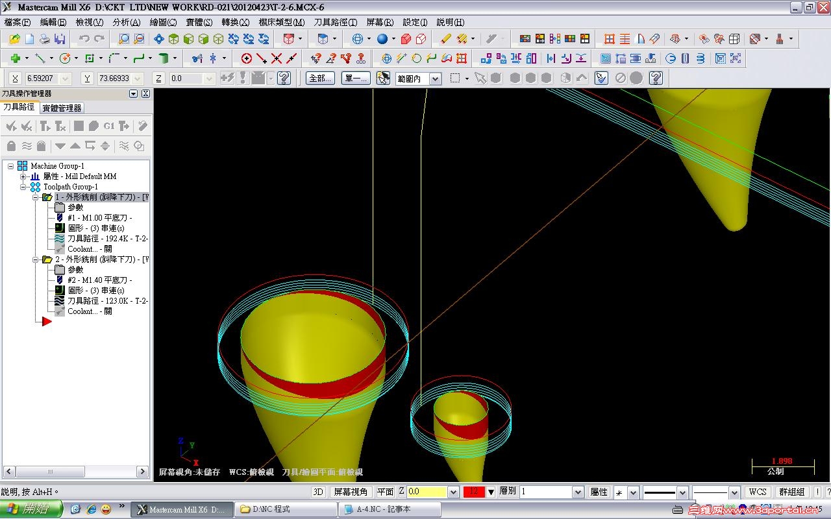Open the 範圍內 selection mode dropdown
This screenshot has width=831, height=519.
coord(435,78)
